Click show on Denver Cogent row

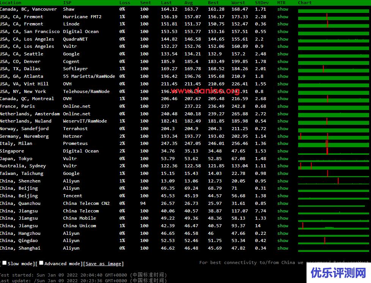coord(283,61)
